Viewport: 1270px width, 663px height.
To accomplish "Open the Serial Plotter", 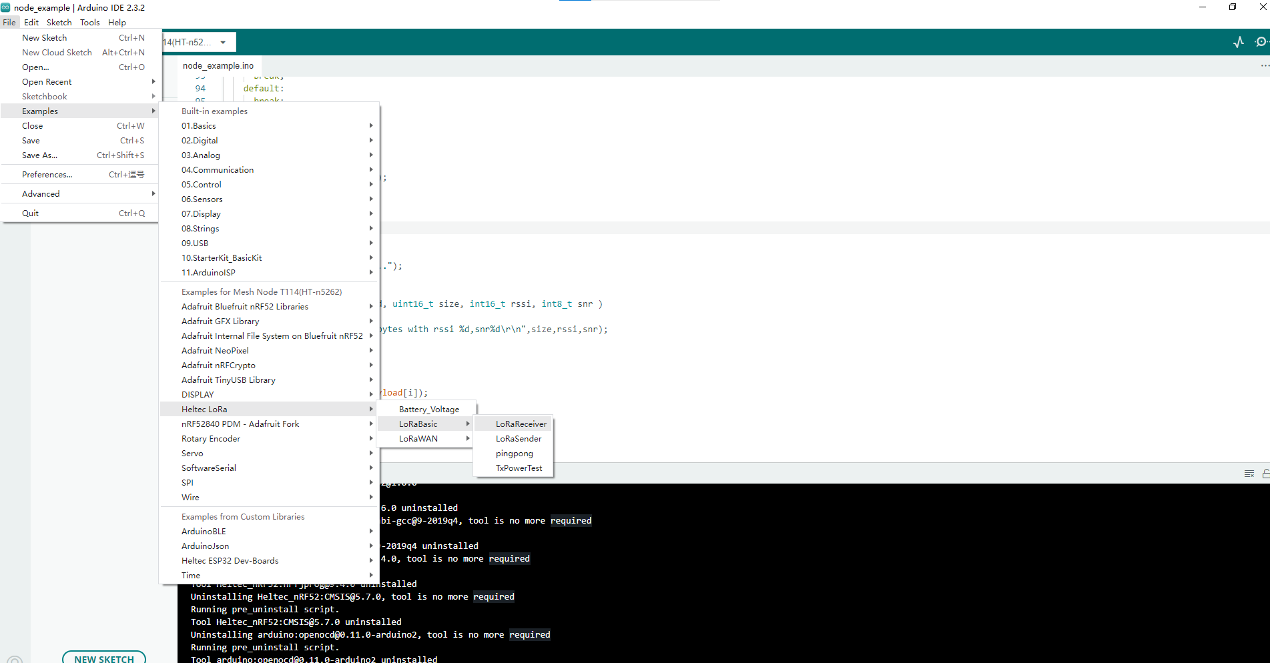I will pos(1239,42).
